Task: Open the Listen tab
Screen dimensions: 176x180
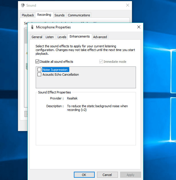Action: (x=50, y=37)
